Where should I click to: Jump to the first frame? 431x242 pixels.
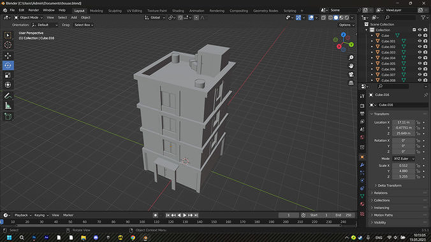click(x=168, y=215)
